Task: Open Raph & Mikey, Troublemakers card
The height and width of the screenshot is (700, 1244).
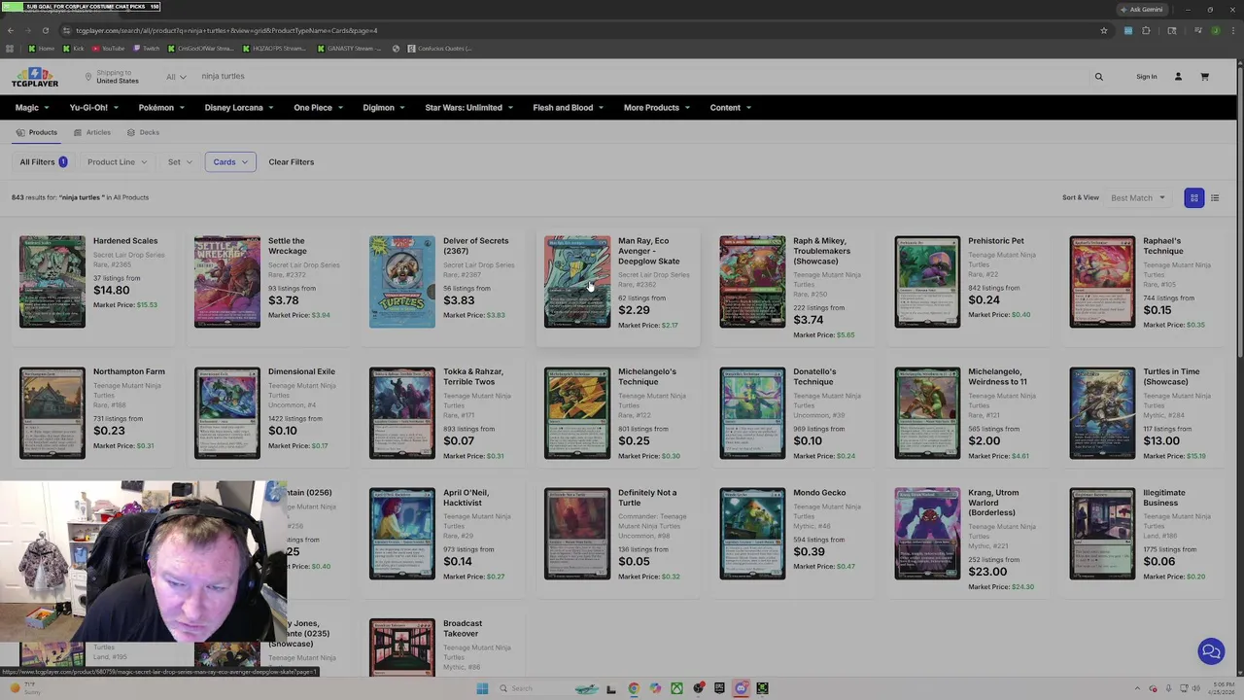Action: point(752,282)
